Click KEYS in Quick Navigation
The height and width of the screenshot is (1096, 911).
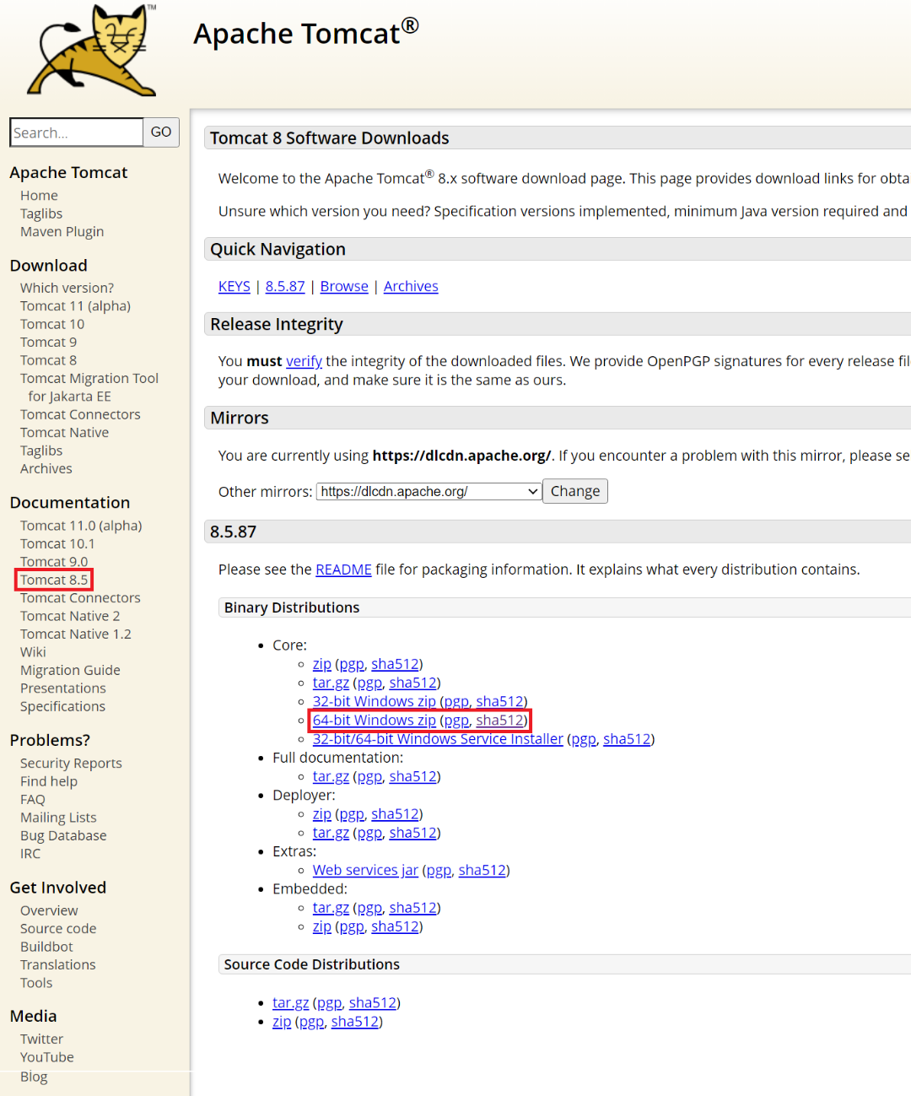(234, 287)
